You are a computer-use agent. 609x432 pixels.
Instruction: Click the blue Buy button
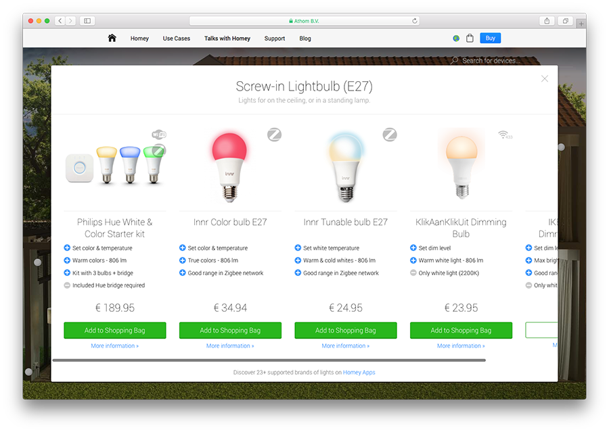(490, 38)
